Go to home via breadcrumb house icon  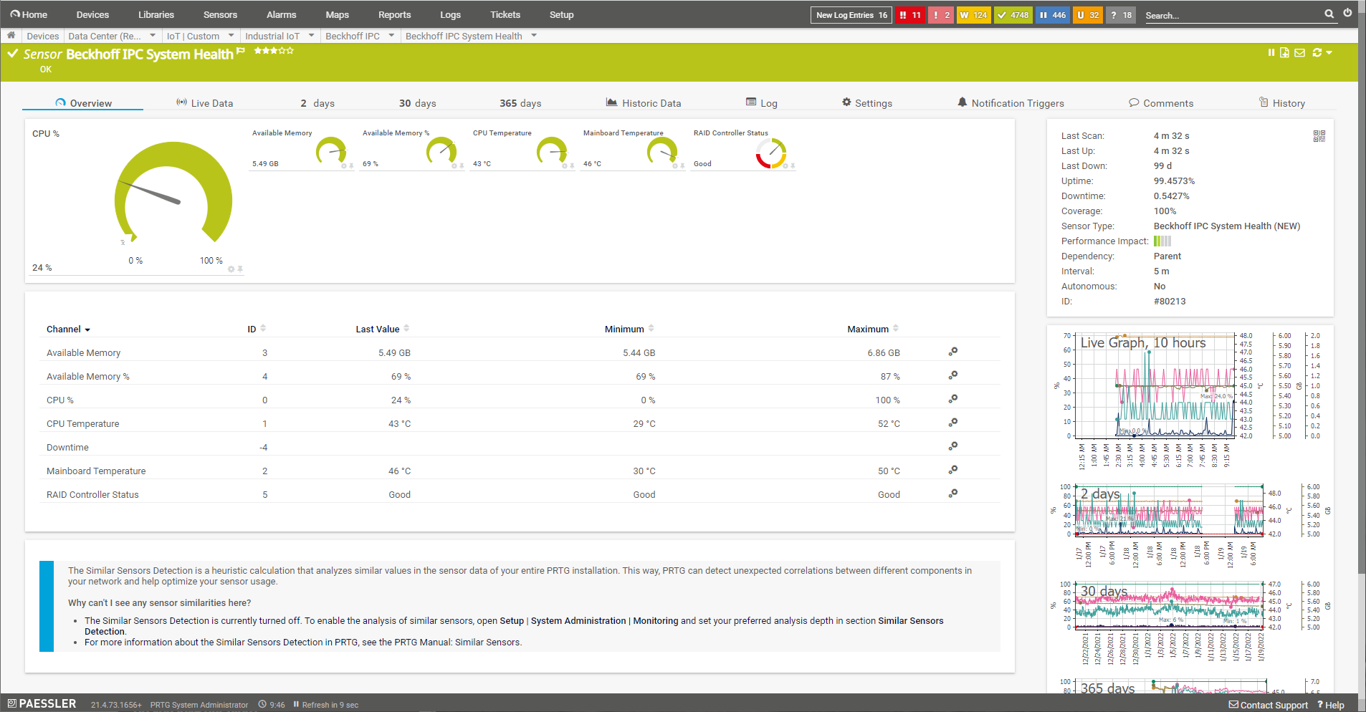pyautogui.click(x=11, y=35)
